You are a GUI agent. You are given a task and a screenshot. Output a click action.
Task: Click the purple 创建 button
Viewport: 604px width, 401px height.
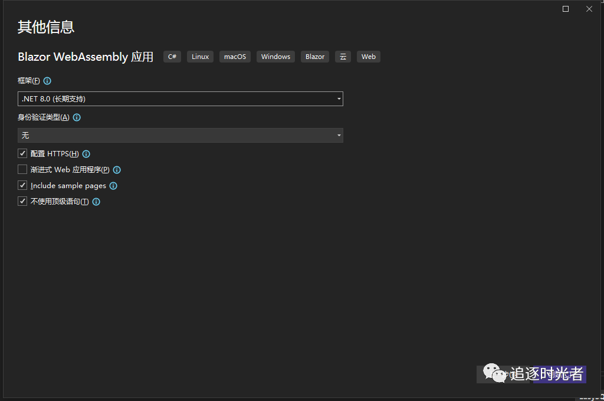pyautogui.click(x=559, y=374)
